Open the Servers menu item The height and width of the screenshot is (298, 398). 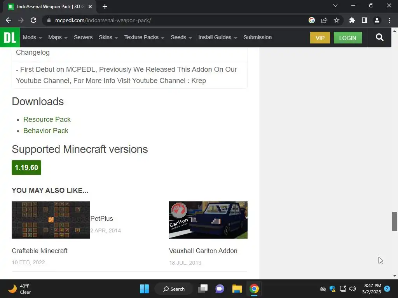coord(83,37)
